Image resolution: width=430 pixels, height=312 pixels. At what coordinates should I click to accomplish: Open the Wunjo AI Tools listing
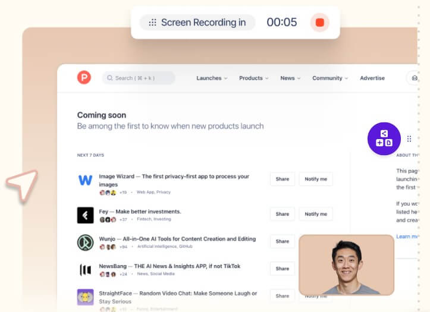[x=177, y=239]
